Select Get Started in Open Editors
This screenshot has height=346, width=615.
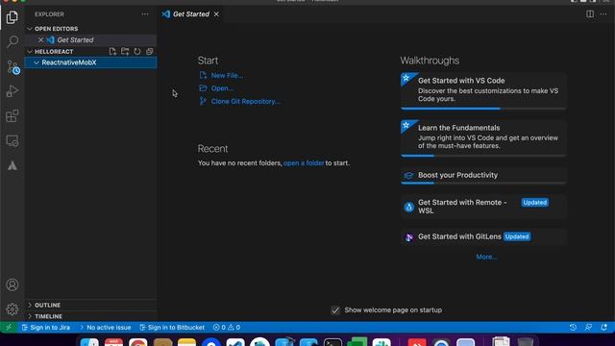point(91,40)
